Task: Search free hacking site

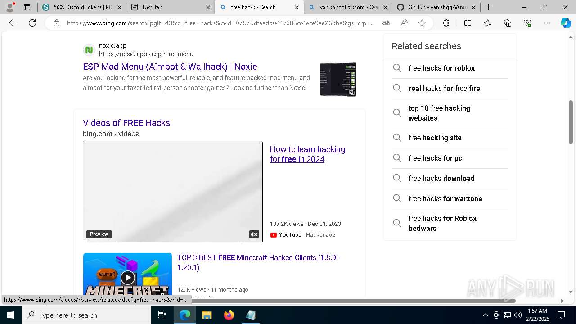Action: [450, 138]
